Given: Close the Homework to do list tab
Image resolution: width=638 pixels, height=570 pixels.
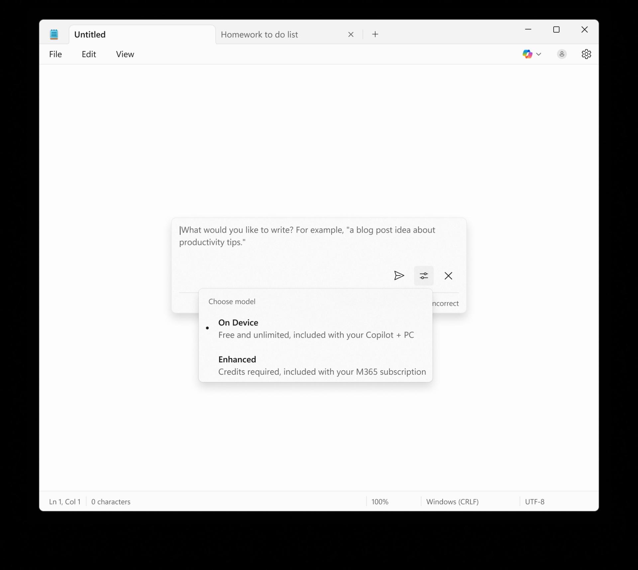Looking at the screenshot, I should (x=351, y=34).
